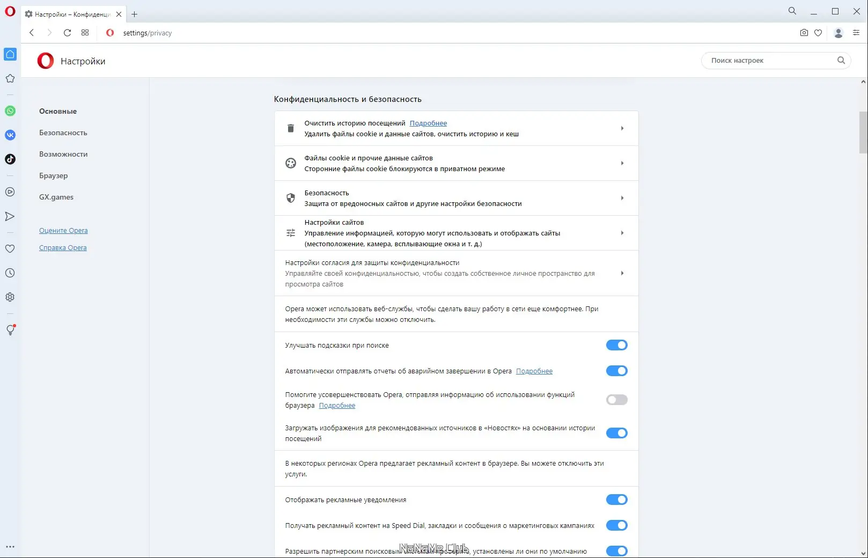Open sidebar setup three-dots button
868x558 pixels.
[10, 547]
